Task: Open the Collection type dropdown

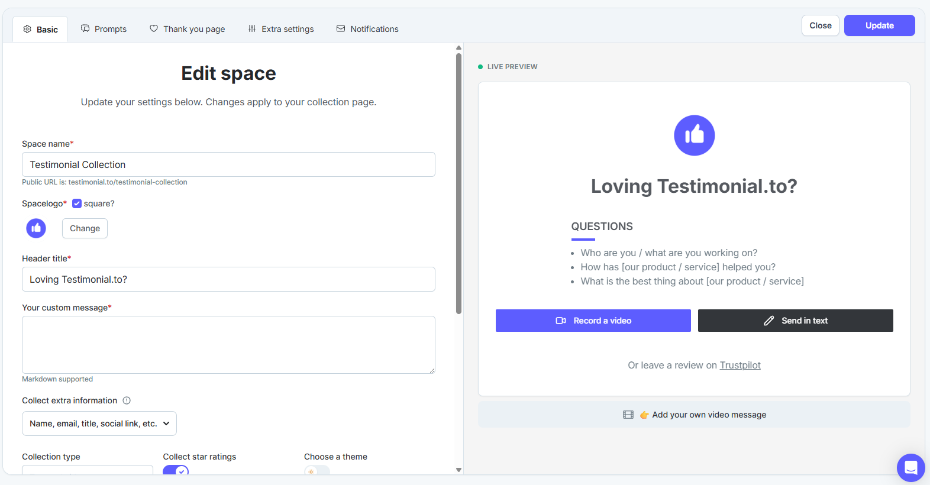Action: click(88, 470)
